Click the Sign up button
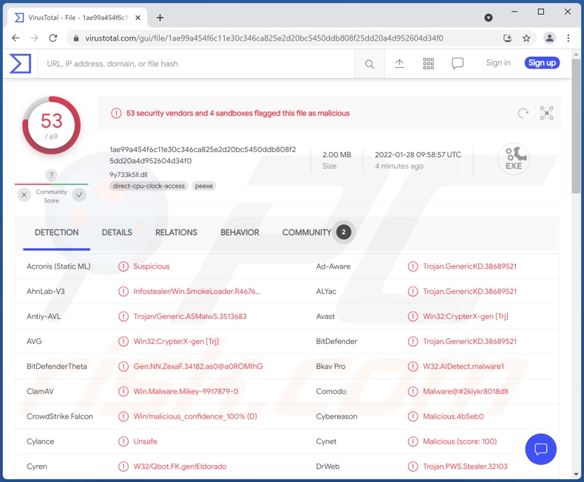The height and width of the screenshot is (482, 584). coord(542,63)
